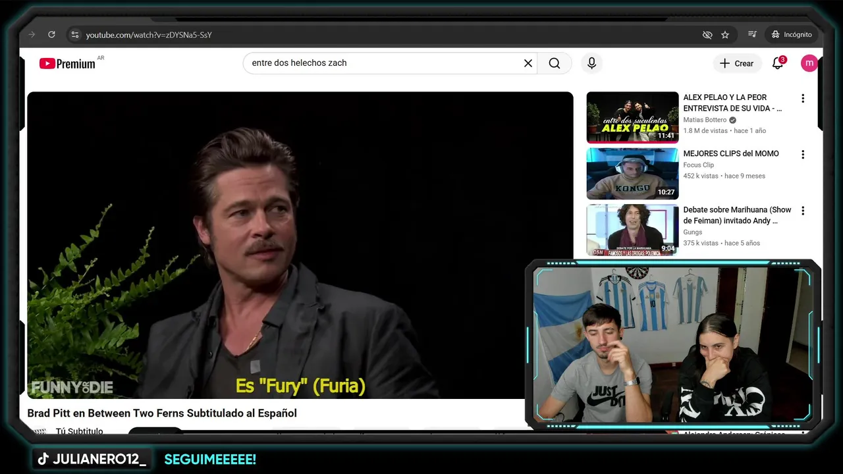
Task: Click the Crear button
Action: pos(737,63)
